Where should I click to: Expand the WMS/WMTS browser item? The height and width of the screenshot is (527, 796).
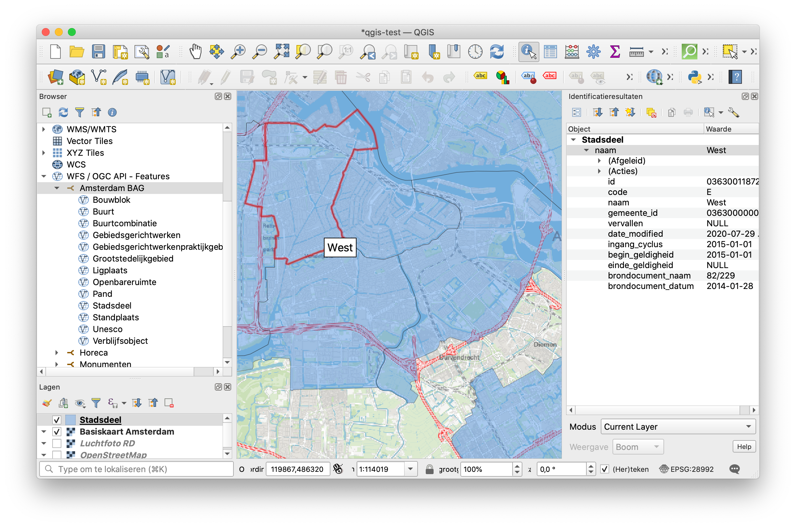pos(43,129)
